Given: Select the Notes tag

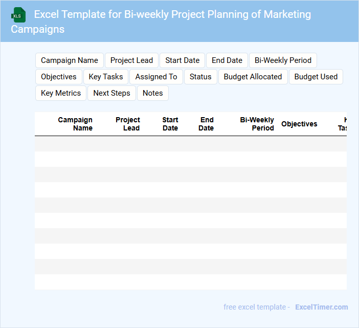Looking at the screenshot, I should [153, 93].
